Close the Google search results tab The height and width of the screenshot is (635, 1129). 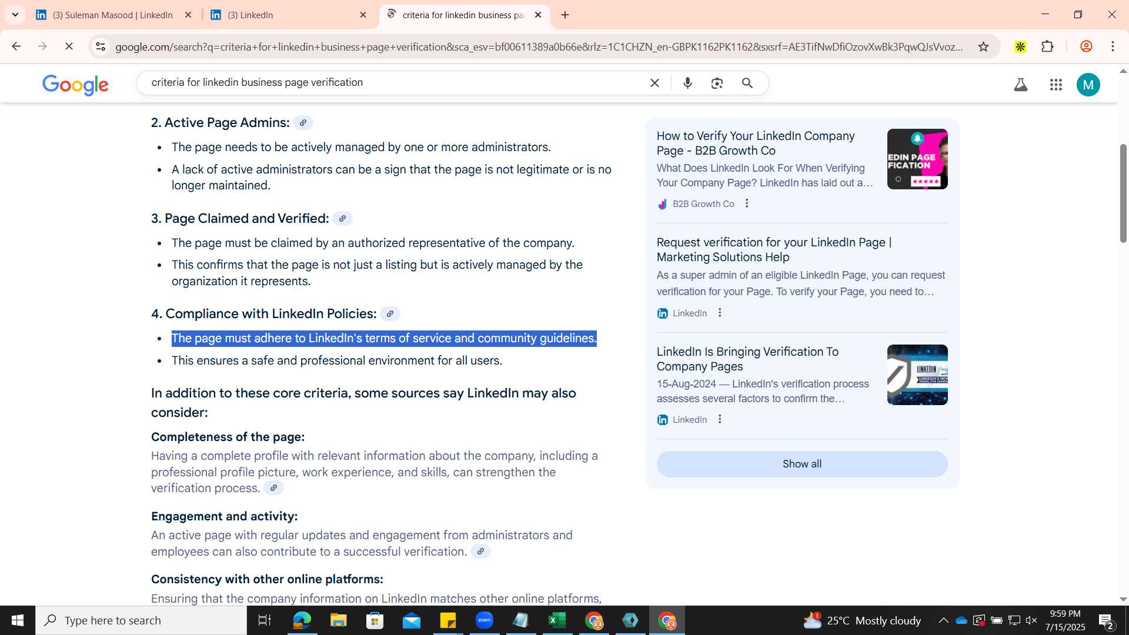coord(538,15)
